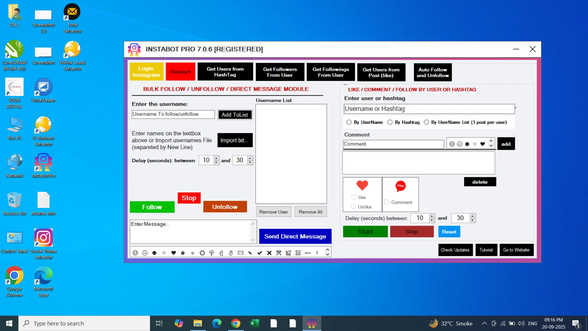Viewport: 588px width, 331px height.
Task: Insert the airplane emoji from bottom bar
Action: coord(288,253)
